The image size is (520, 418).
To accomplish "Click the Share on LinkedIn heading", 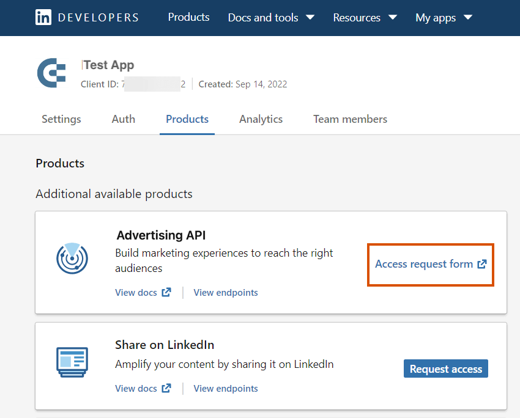I will coord(165,345).
